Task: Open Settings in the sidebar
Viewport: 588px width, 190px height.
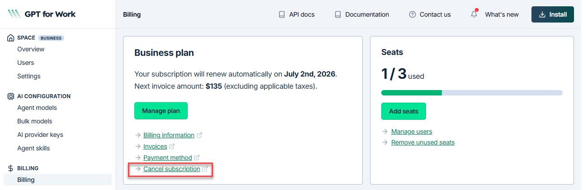Action: coord(29,76)
